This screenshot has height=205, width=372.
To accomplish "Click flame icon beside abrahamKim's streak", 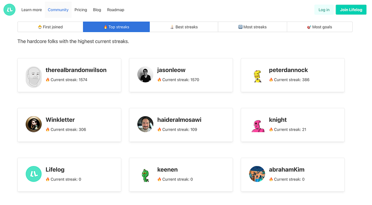I will 271,179.
